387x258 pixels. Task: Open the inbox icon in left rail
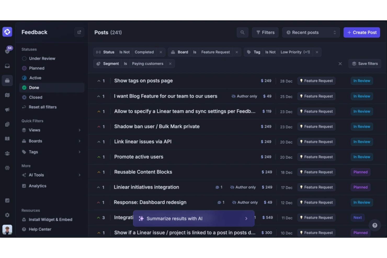pyautogui.click(x=7, y=66)
